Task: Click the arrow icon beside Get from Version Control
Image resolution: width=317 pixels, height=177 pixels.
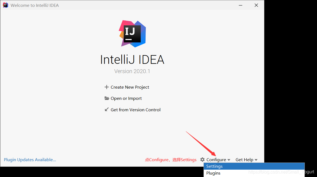Action: click(107, 110)
